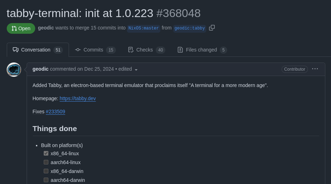This screenshot has height=184, width=331.
Task: Open the Checks tab
Action: point(146,50)
